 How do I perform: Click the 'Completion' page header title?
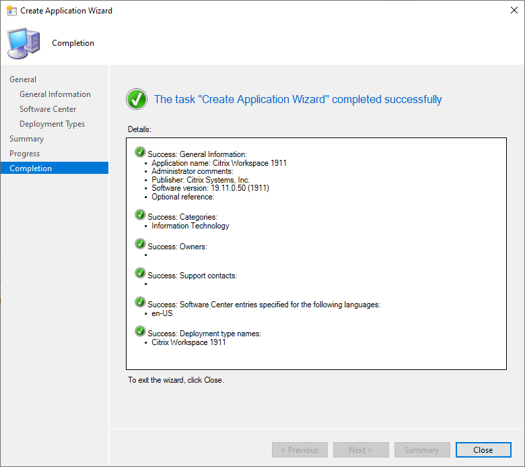point(73,43)
